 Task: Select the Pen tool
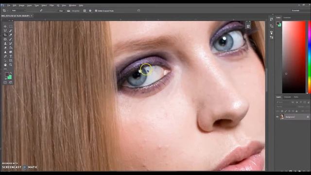pyautogui.click(x=5, y=56)
